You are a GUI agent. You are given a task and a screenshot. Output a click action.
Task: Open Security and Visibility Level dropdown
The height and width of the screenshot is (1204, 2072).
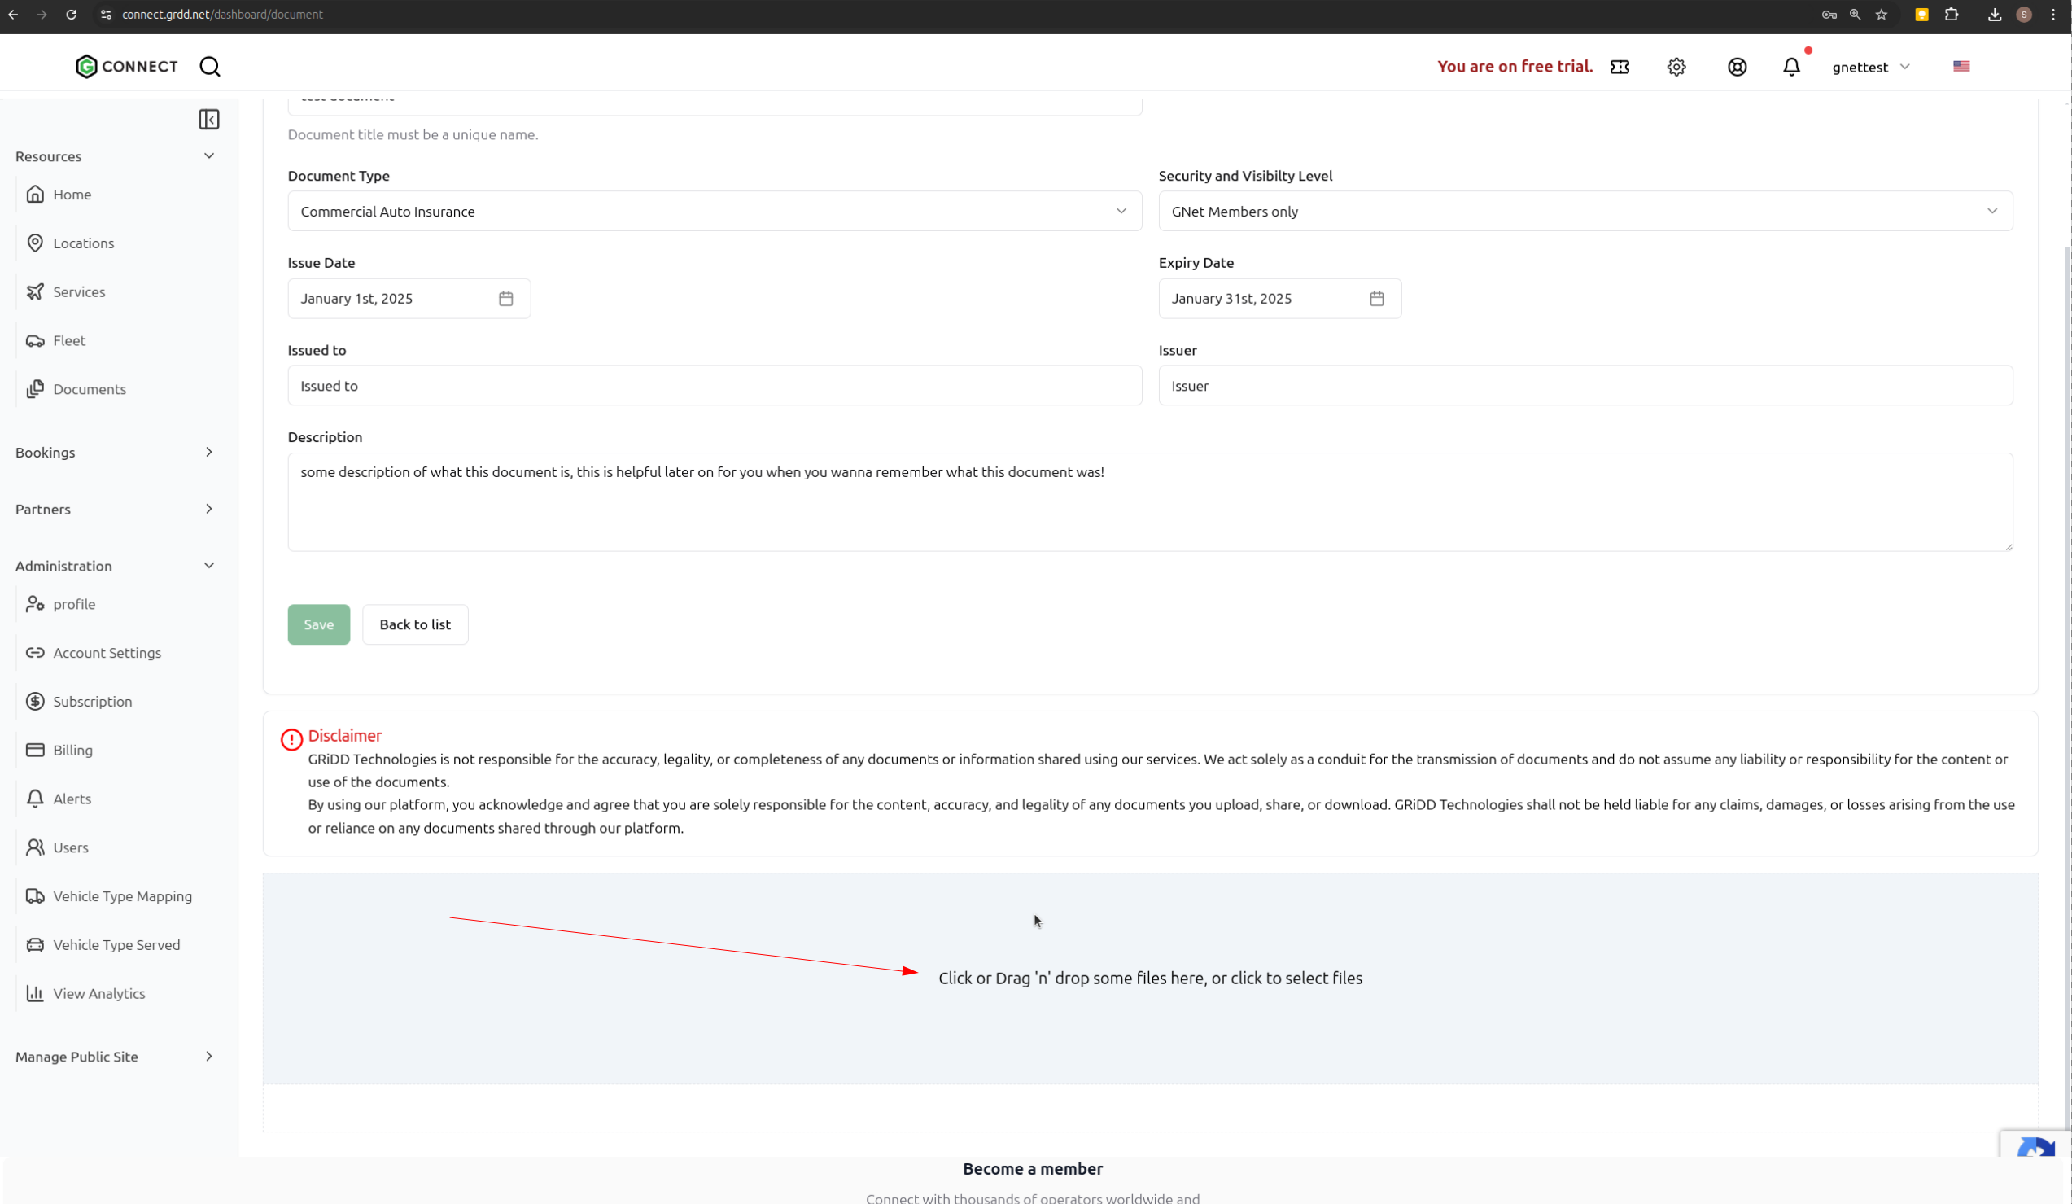(x=1585, y=212)
